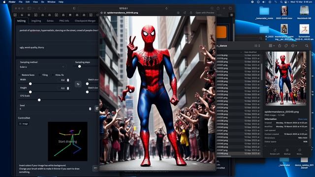Open the File menu
Viewport: 315px width, 177px height.
point(21,2)
